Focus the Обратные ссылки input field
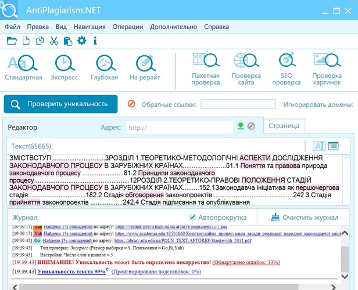 click(238, 104)
